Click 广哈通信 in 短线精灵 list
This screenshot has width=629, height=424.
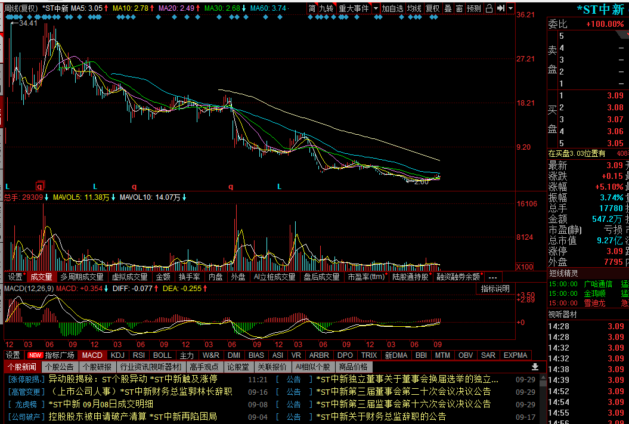(598, 284)
